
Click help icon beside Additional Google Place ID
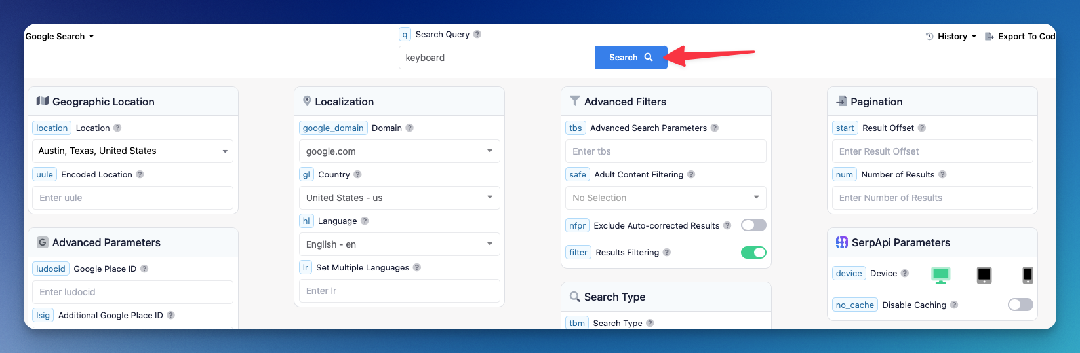click(170, 315)
